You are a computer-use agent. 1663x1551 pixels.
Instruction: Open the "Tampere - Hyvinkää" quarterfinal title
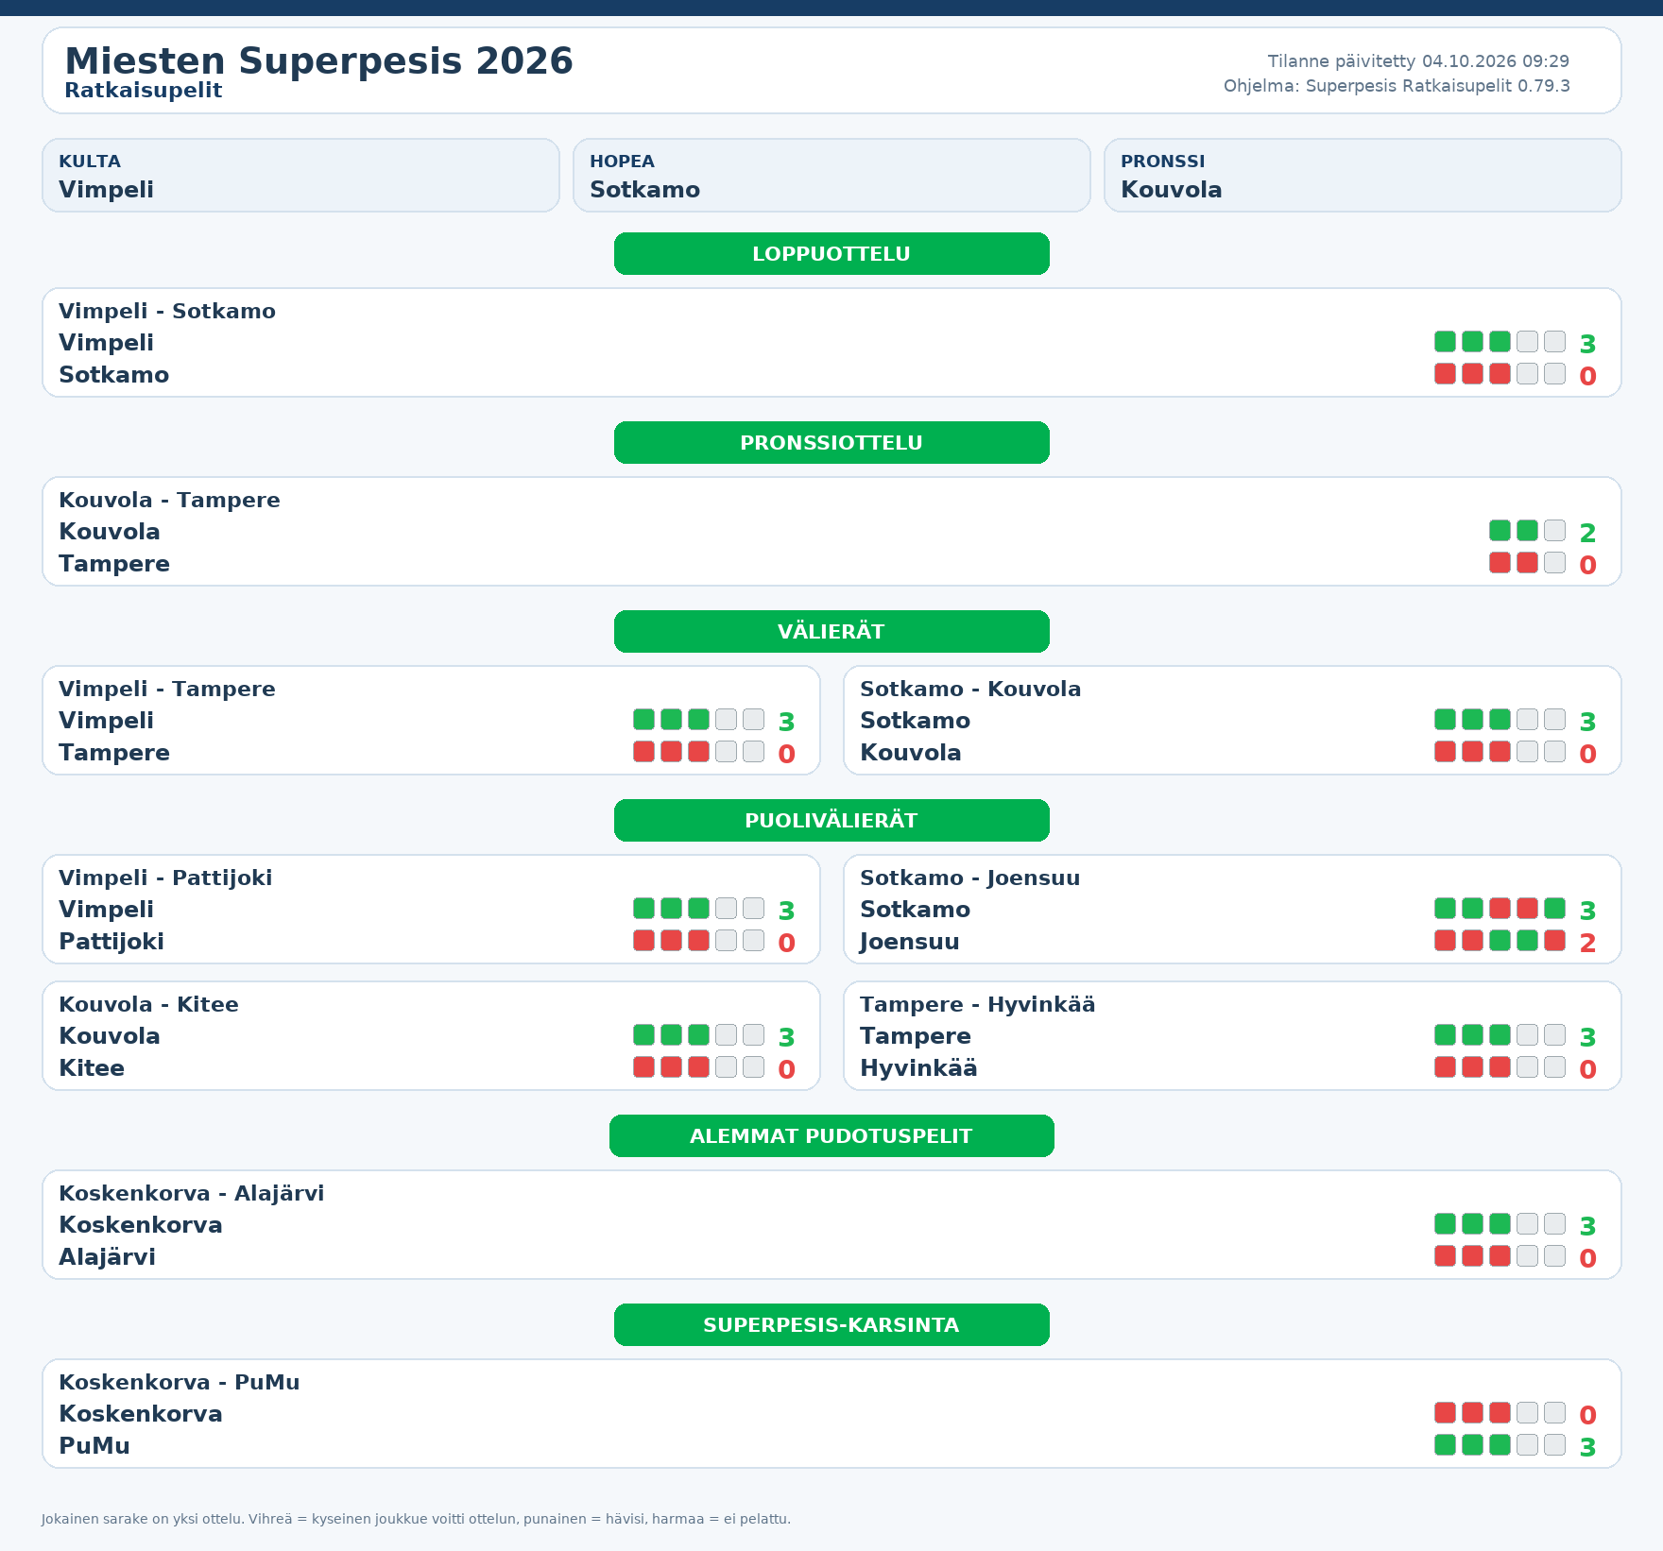(978, 1005)
